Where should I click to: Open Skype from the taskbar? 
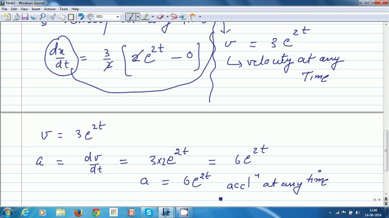pos(148,213)
